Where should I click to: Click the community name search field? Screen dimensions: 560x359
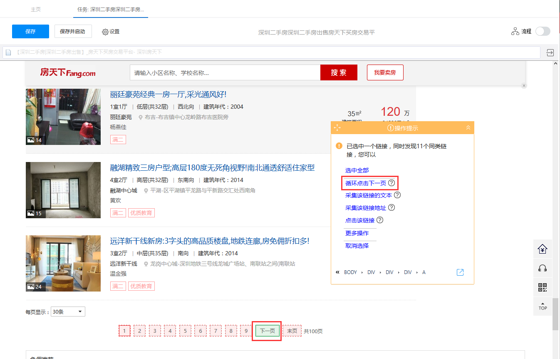point(225,72)
